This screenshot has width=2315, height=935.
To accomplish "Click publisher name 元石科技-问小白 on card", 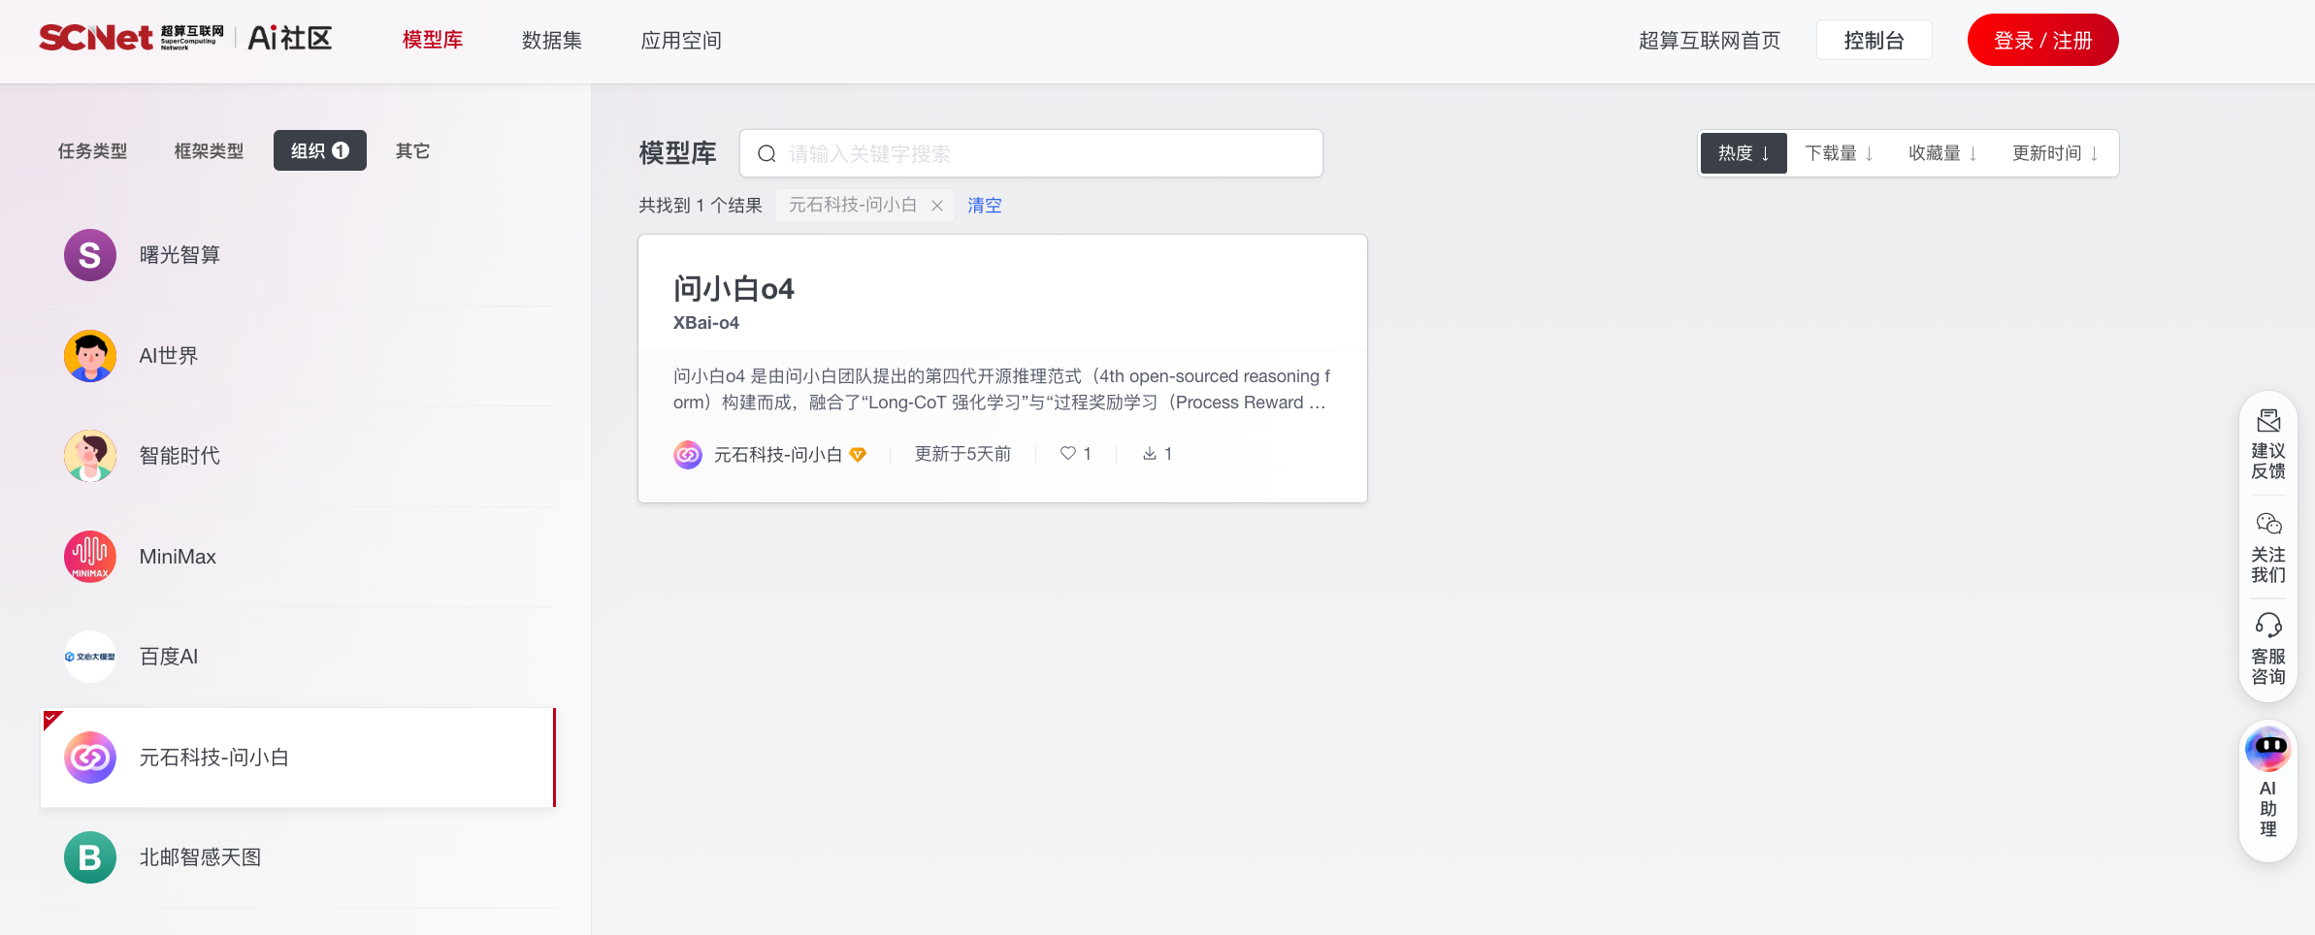I will point(778,454).
